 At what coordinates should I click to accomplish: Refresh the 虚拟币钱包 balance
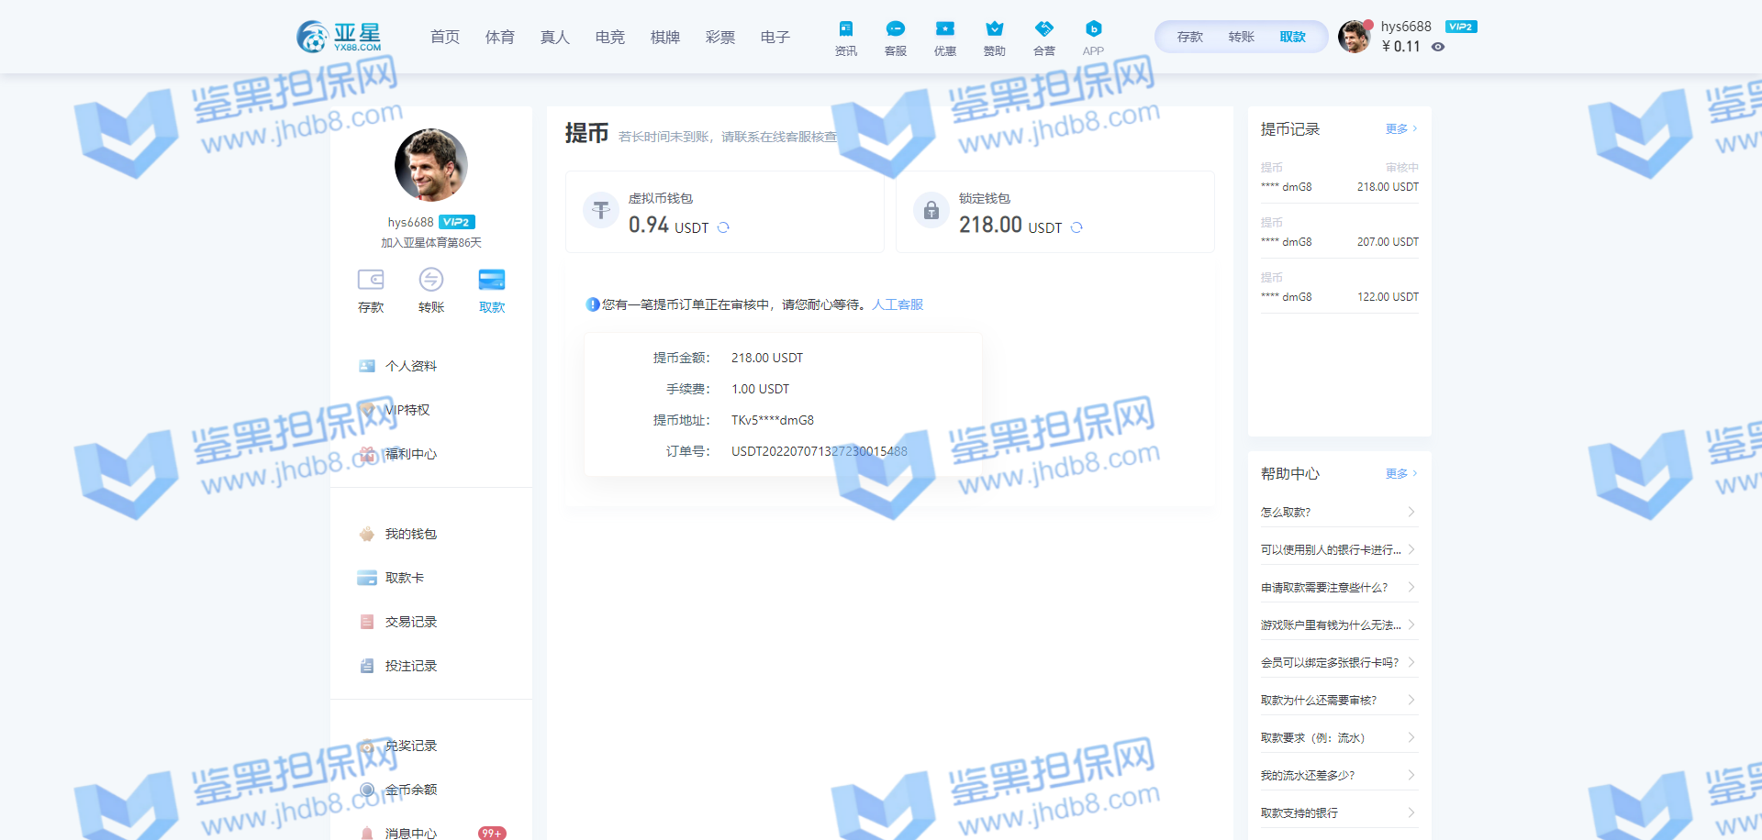723,227
